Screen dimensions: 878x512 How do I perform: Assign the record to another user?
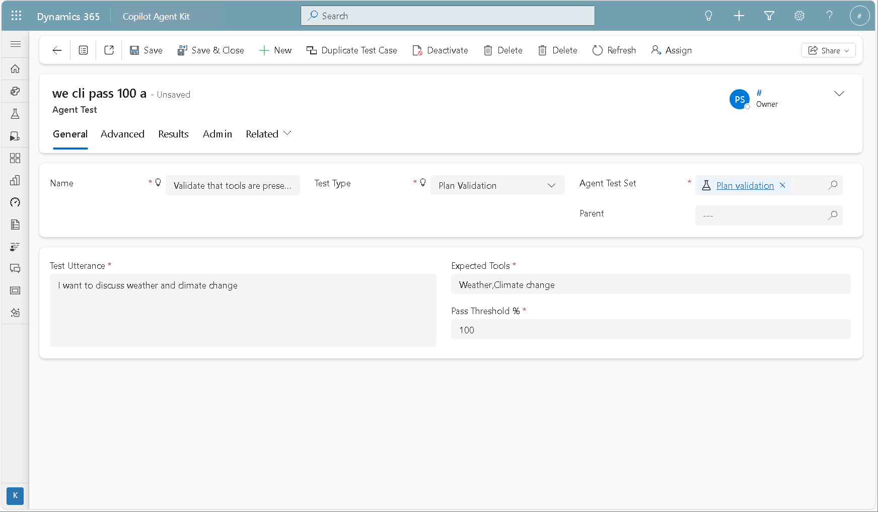coord(671,50)
